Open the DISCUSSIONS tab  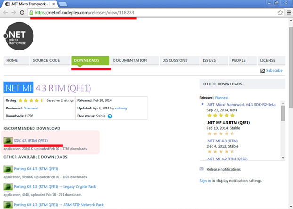point(179,60)
